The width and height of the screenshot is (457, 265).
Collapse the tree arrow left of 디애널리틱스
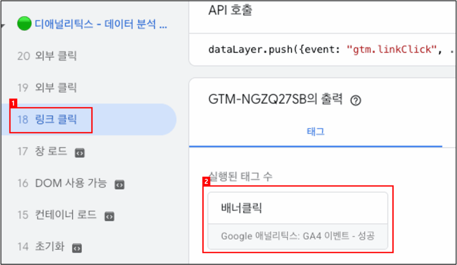[3, 26]
